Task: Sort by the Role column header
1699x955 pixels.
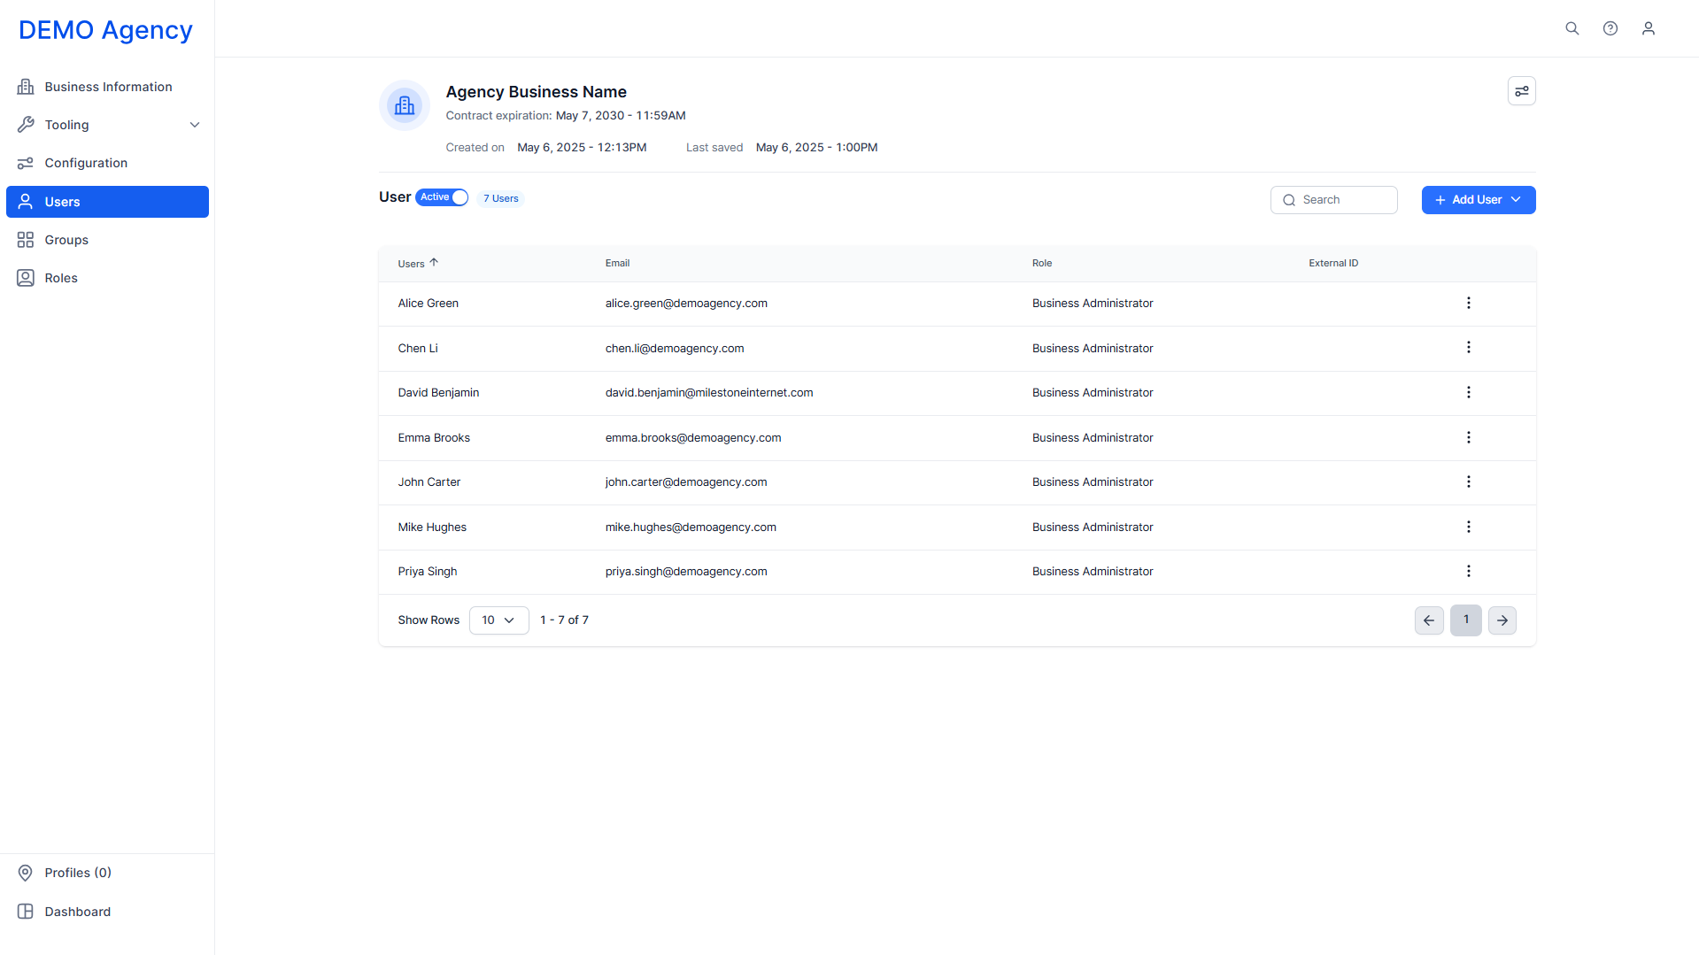Action: (1042, 263)
